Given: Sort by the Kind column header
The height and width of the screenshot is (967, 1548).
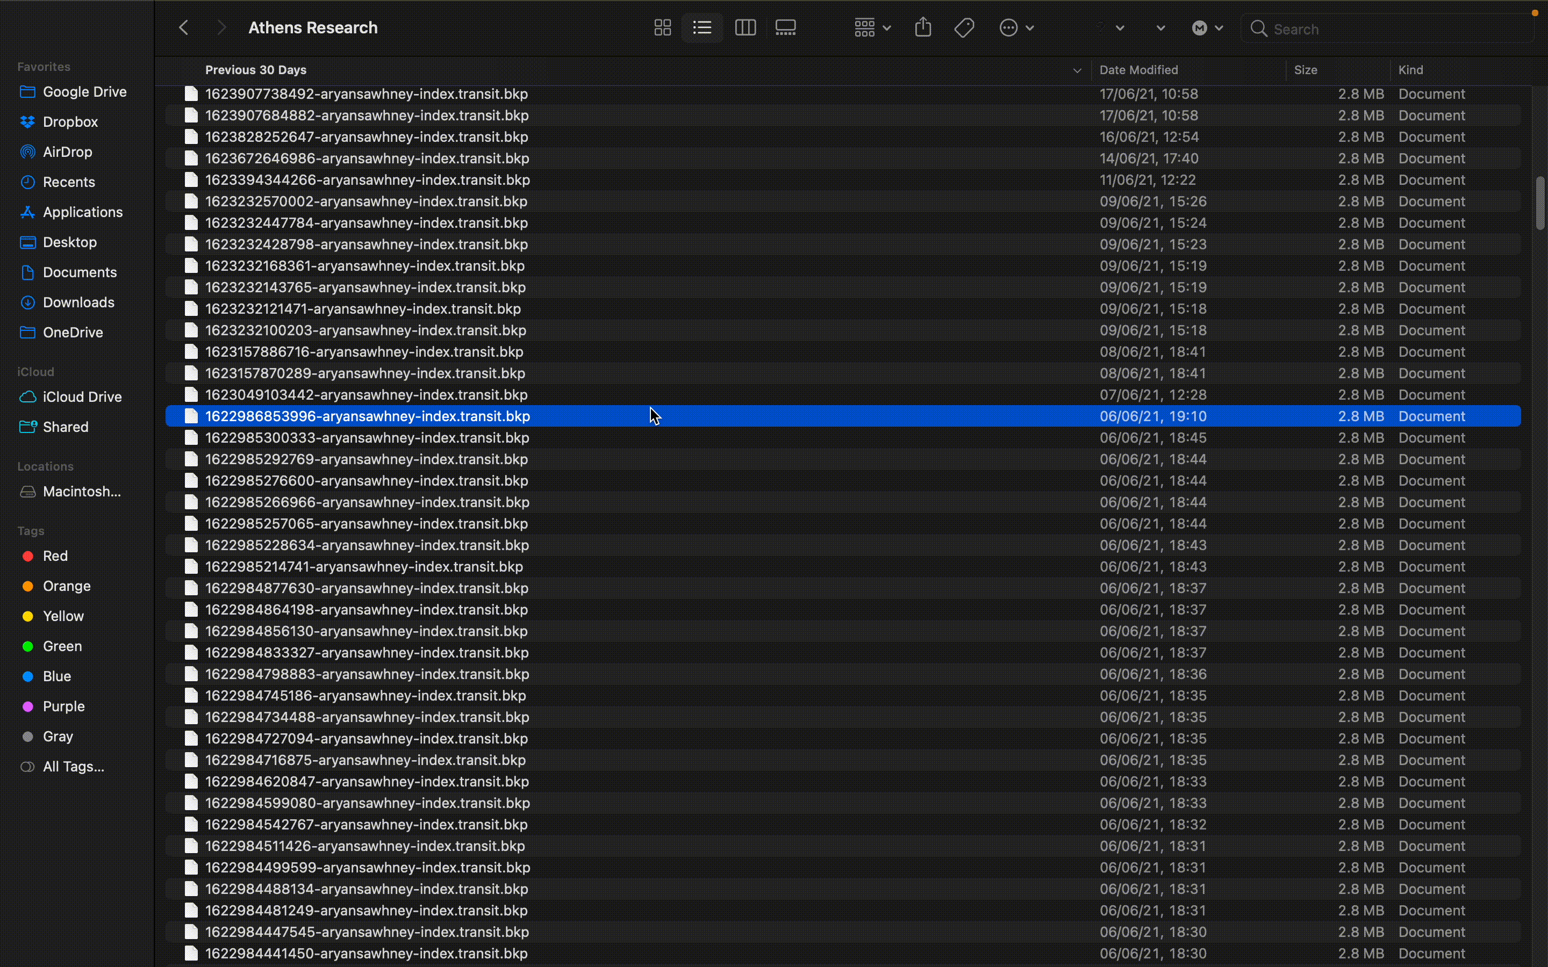Looking at the screenshot, I should click(1410, 70).
